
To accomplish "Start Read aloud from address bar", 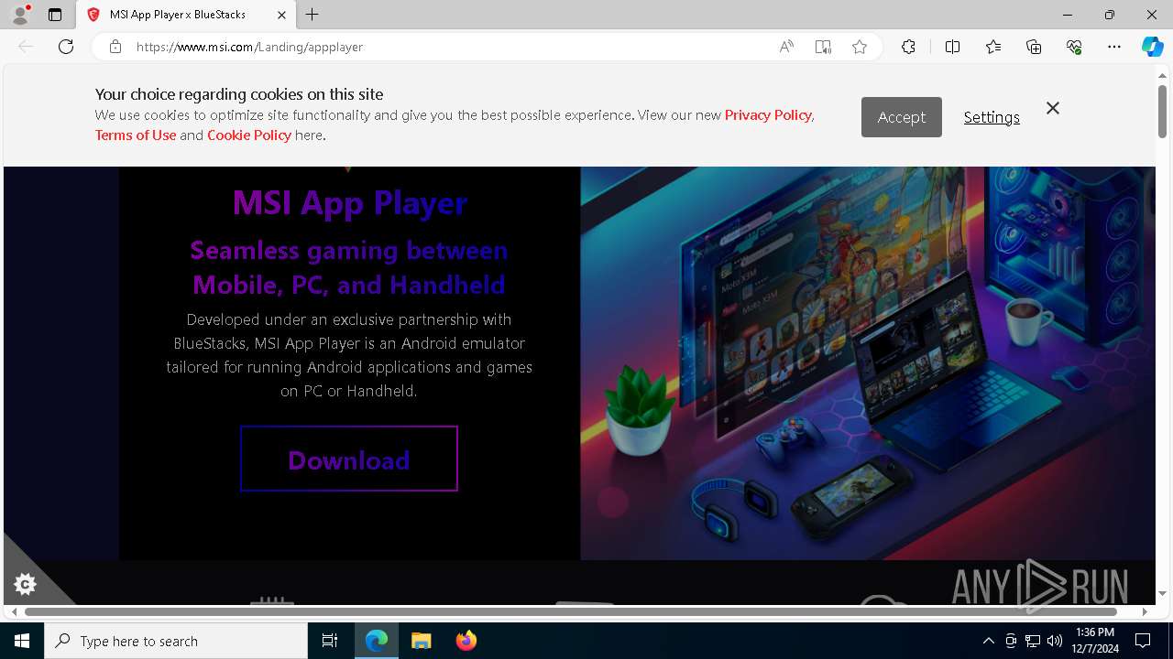I will (786, 47).
